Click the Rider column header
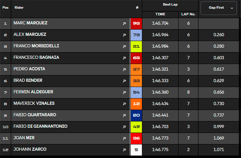This screenshot has height=158, width=241. click(19, 7)
